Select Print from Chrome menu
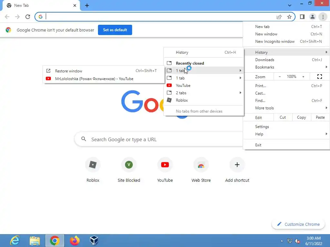 pos(286,86)
